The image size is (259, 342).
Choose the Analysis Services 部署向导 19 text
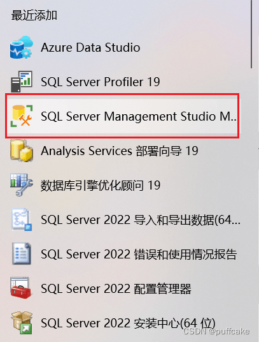coord(120,151)
